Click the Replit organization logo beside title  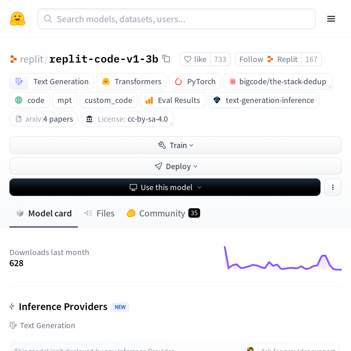point(13,59)
